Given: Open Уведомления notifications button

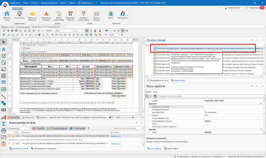Looking at the screenshot, I should point(255,8).
